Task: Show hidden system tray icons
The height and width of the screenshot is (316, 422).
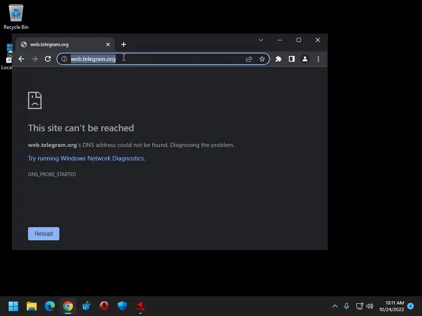Action: click(x=335, y=306)
